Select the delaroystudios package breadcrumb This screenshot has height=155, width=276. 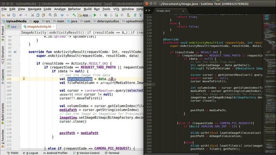pyautogui.click(x=106, y=21)
